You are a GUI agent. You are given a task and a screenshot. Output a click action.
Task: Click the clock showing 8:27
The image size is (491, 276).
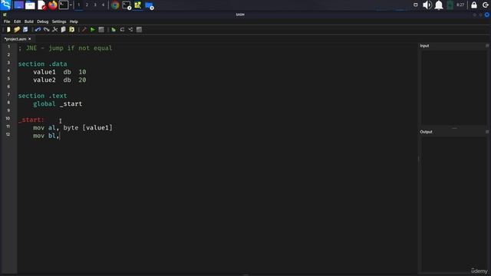point(460,5)
